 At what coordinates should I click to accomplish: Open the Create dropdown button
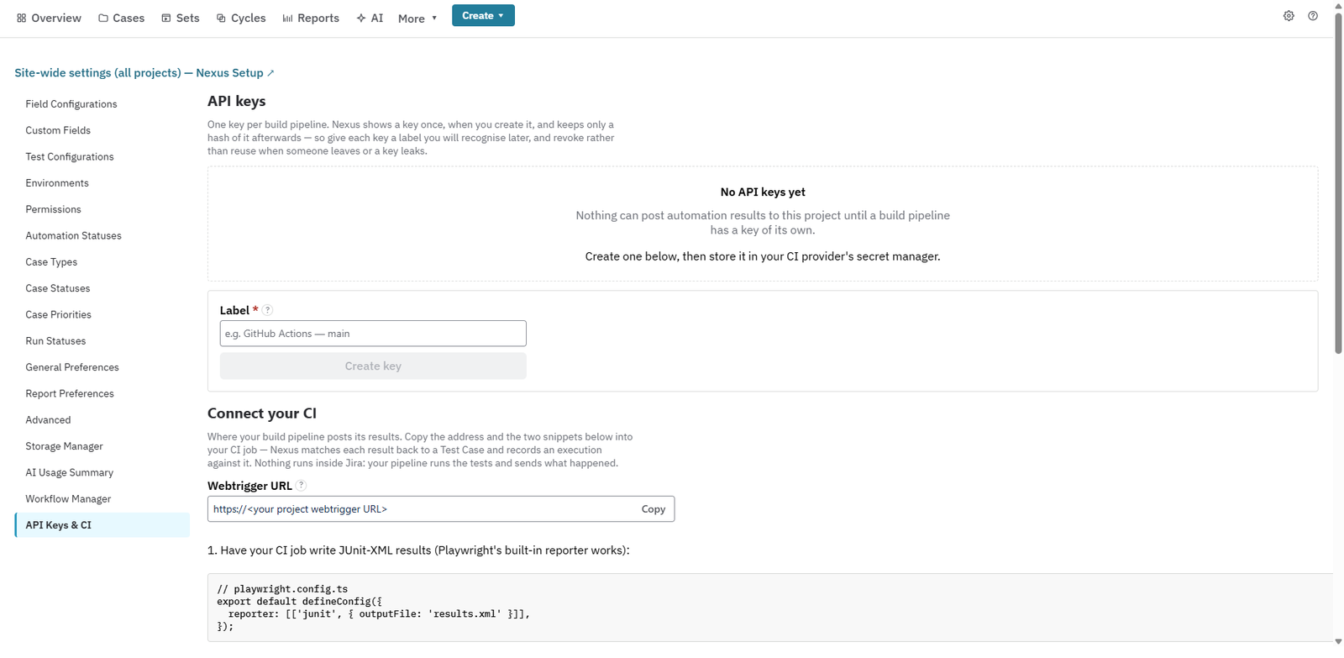click(483, 16)
